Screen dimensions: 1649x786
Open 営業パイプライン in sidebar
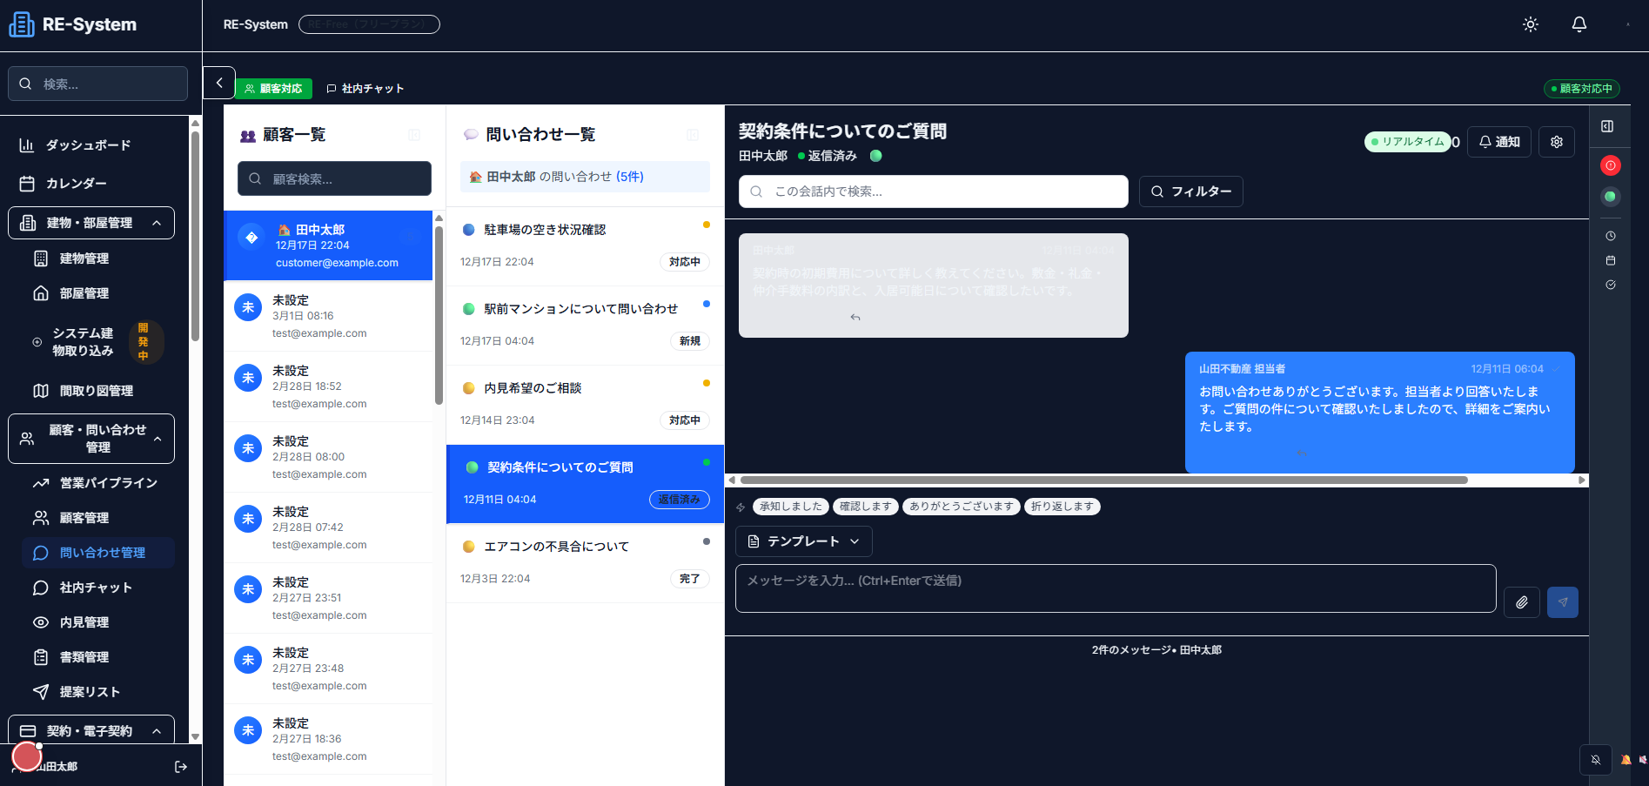coord(98,483)
